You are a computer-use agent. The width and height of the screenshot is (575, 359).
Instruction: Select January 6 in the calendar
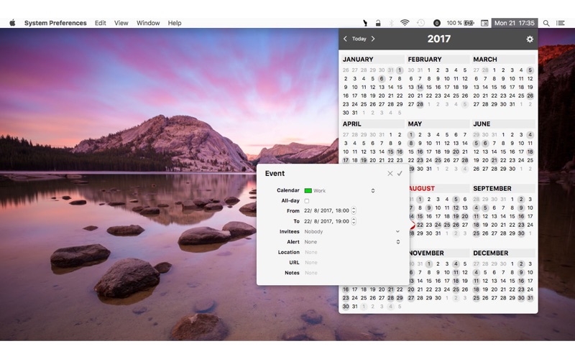(x=382, y=78)
